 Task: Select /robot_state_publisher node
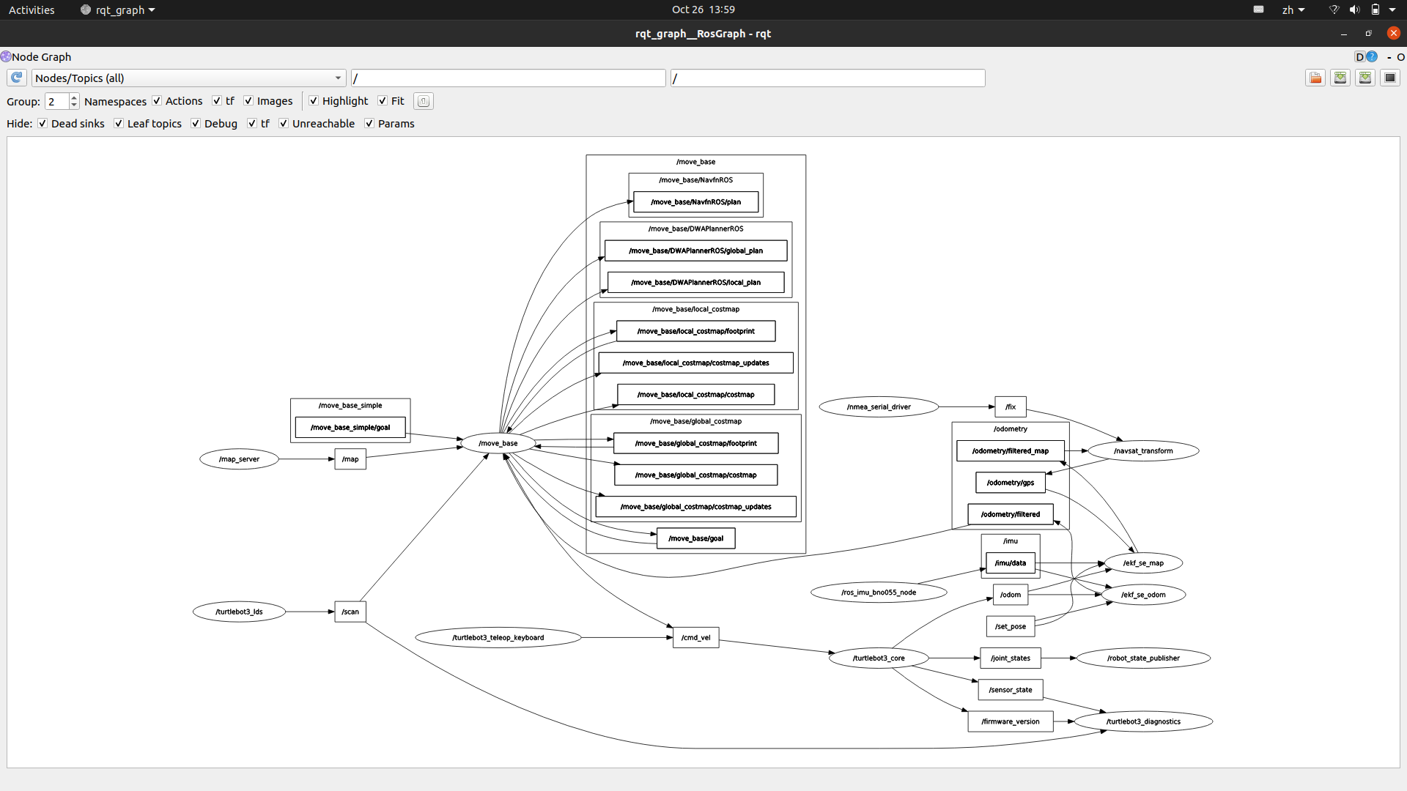click(x=1143, y=658)
